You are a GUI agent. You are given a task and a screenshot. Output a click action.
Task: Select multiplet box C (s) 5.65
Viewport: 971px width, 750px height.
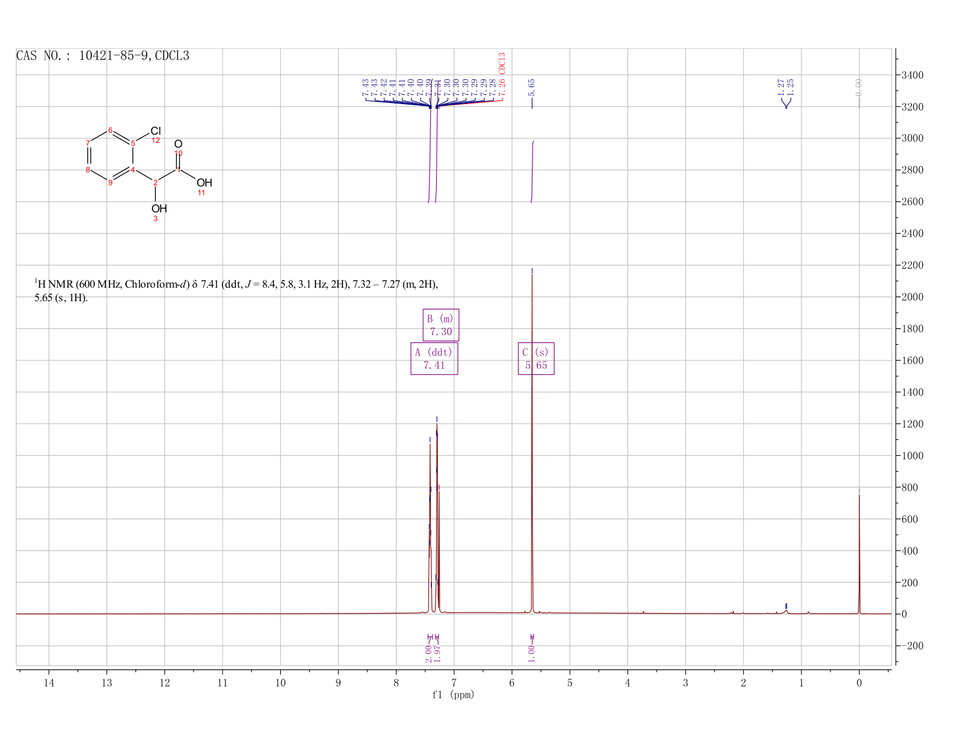coord(536,358)
